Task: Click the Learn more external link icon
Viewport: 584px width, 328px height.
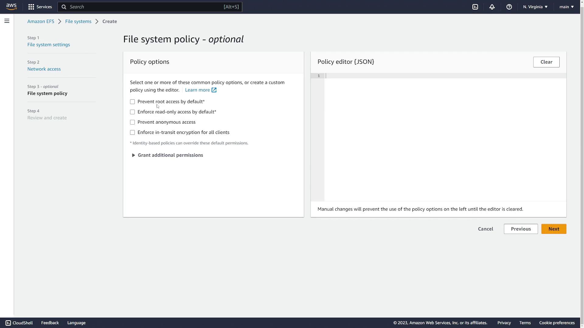Action: pyautogui.click(x=214, y=90)
